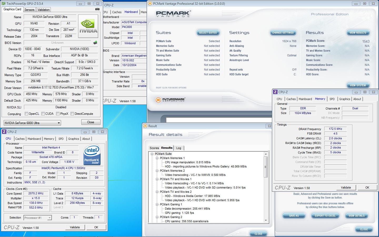Click the Core Speed 2070.2 MHz field

[36, 193]
